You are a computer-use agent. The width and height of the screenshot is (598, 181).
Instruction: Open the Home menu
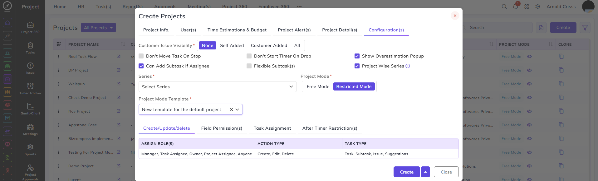(x=60, y=7)
